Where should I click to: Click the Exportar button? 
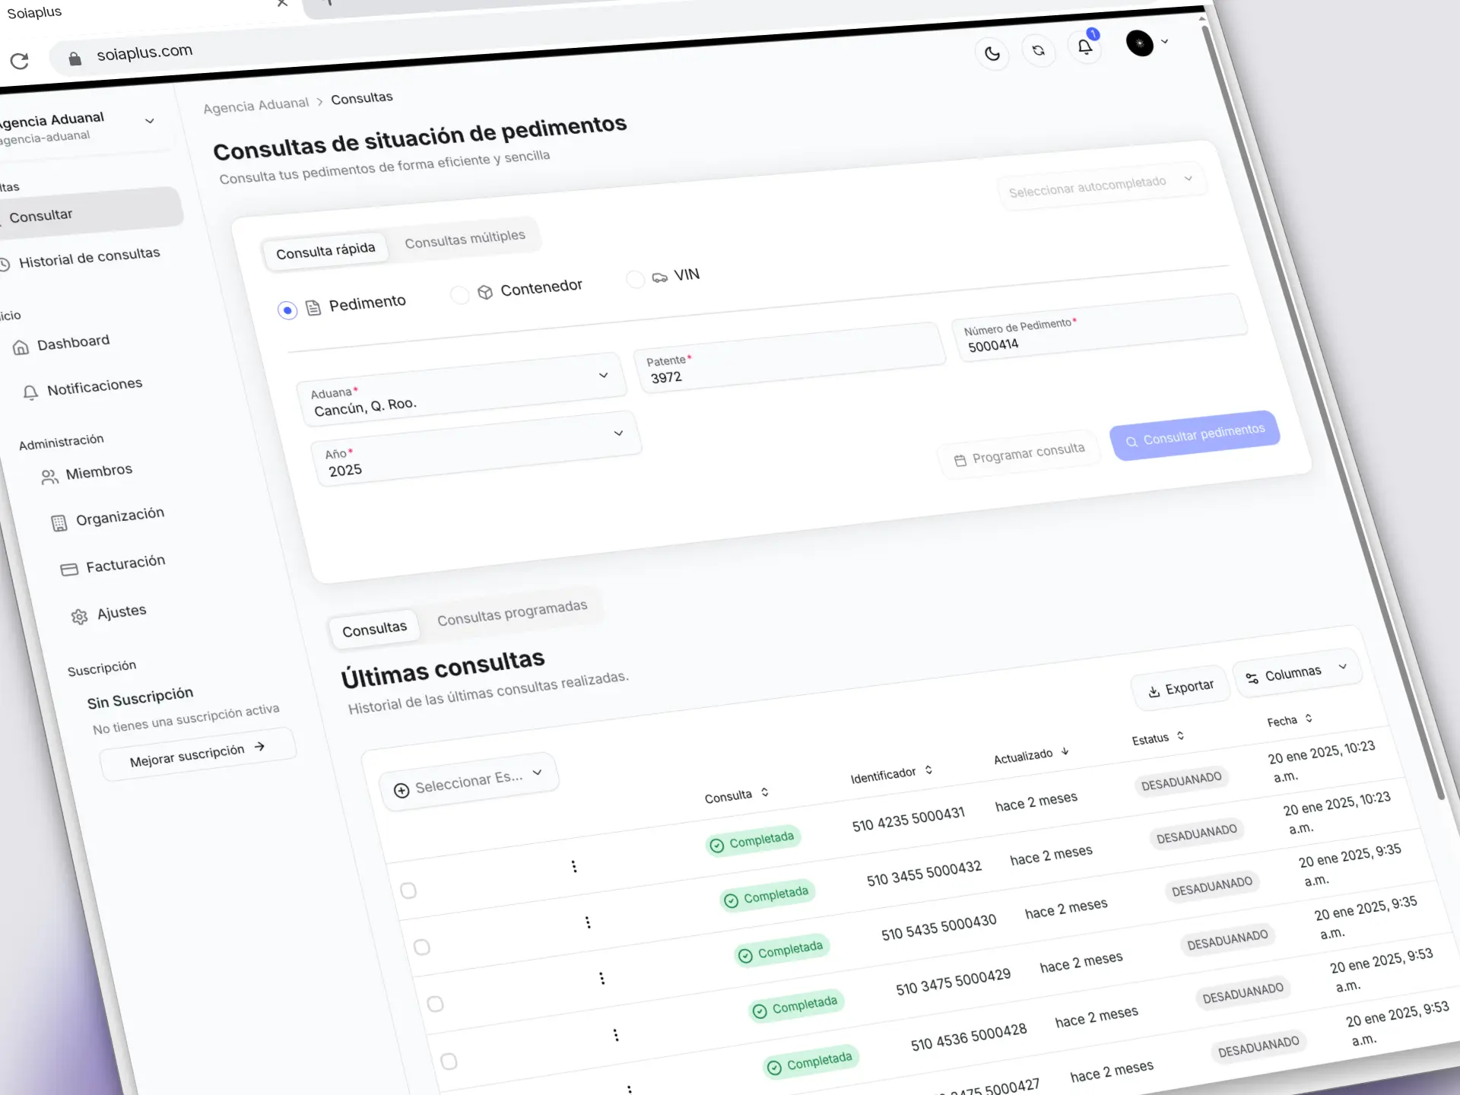point(1180,688)
